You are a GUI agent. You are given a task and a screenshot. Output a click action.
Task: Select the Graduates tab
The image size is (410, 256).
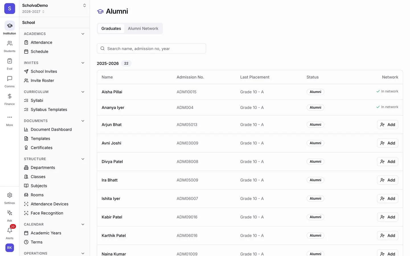[x=111, y=28]
